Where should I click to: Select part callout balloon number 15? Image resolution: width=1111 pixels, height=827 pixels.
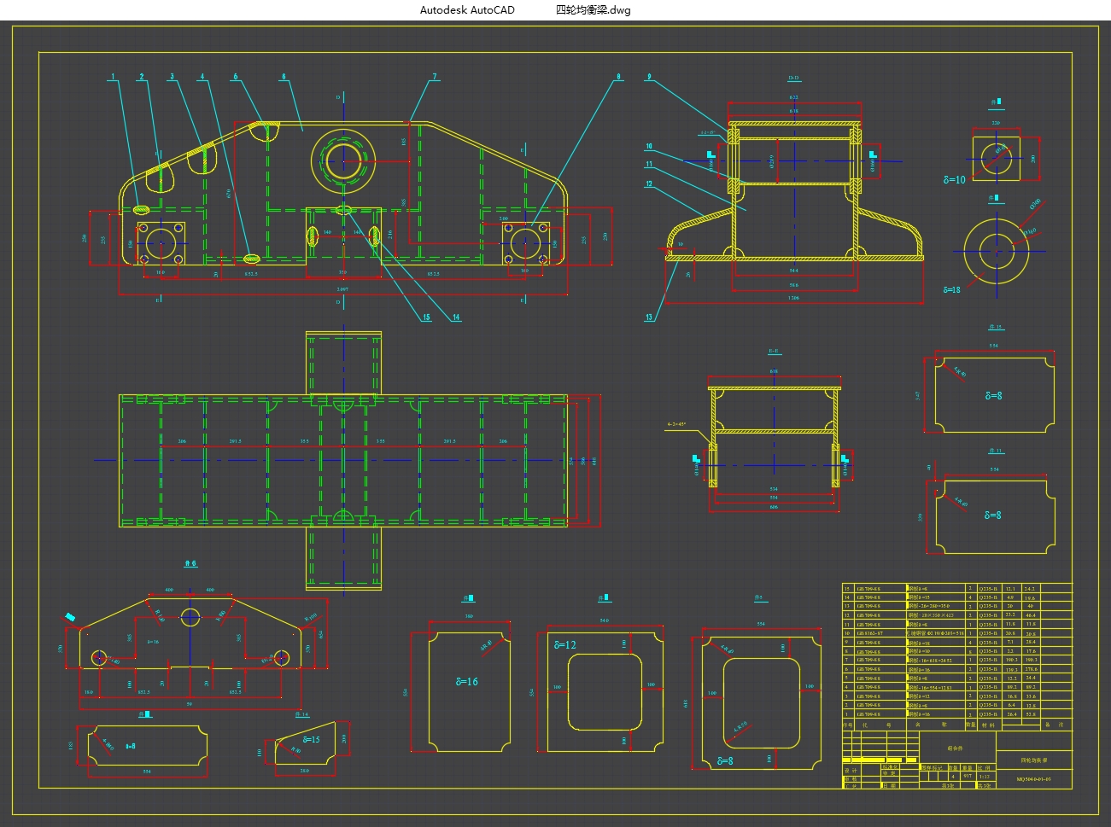[x=426, y=317]
